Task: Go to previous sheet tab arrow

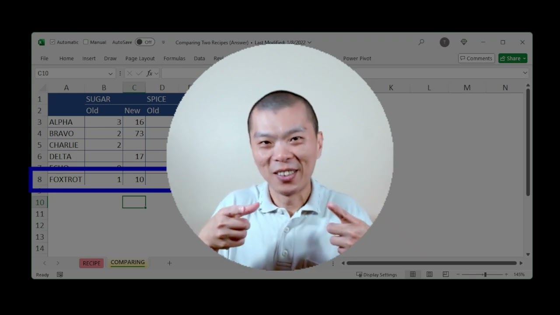Action: tap(45, 263)
